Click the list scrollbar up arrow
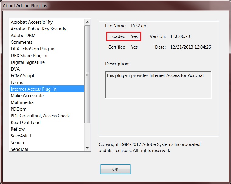231x184 pixels. tap(87, 22)
